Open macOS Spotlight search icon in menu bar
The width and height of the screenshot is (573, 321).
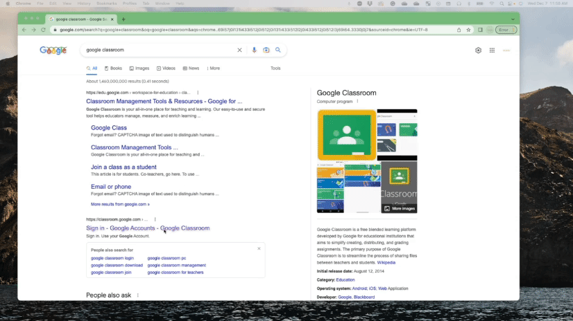tap(502, 3)
